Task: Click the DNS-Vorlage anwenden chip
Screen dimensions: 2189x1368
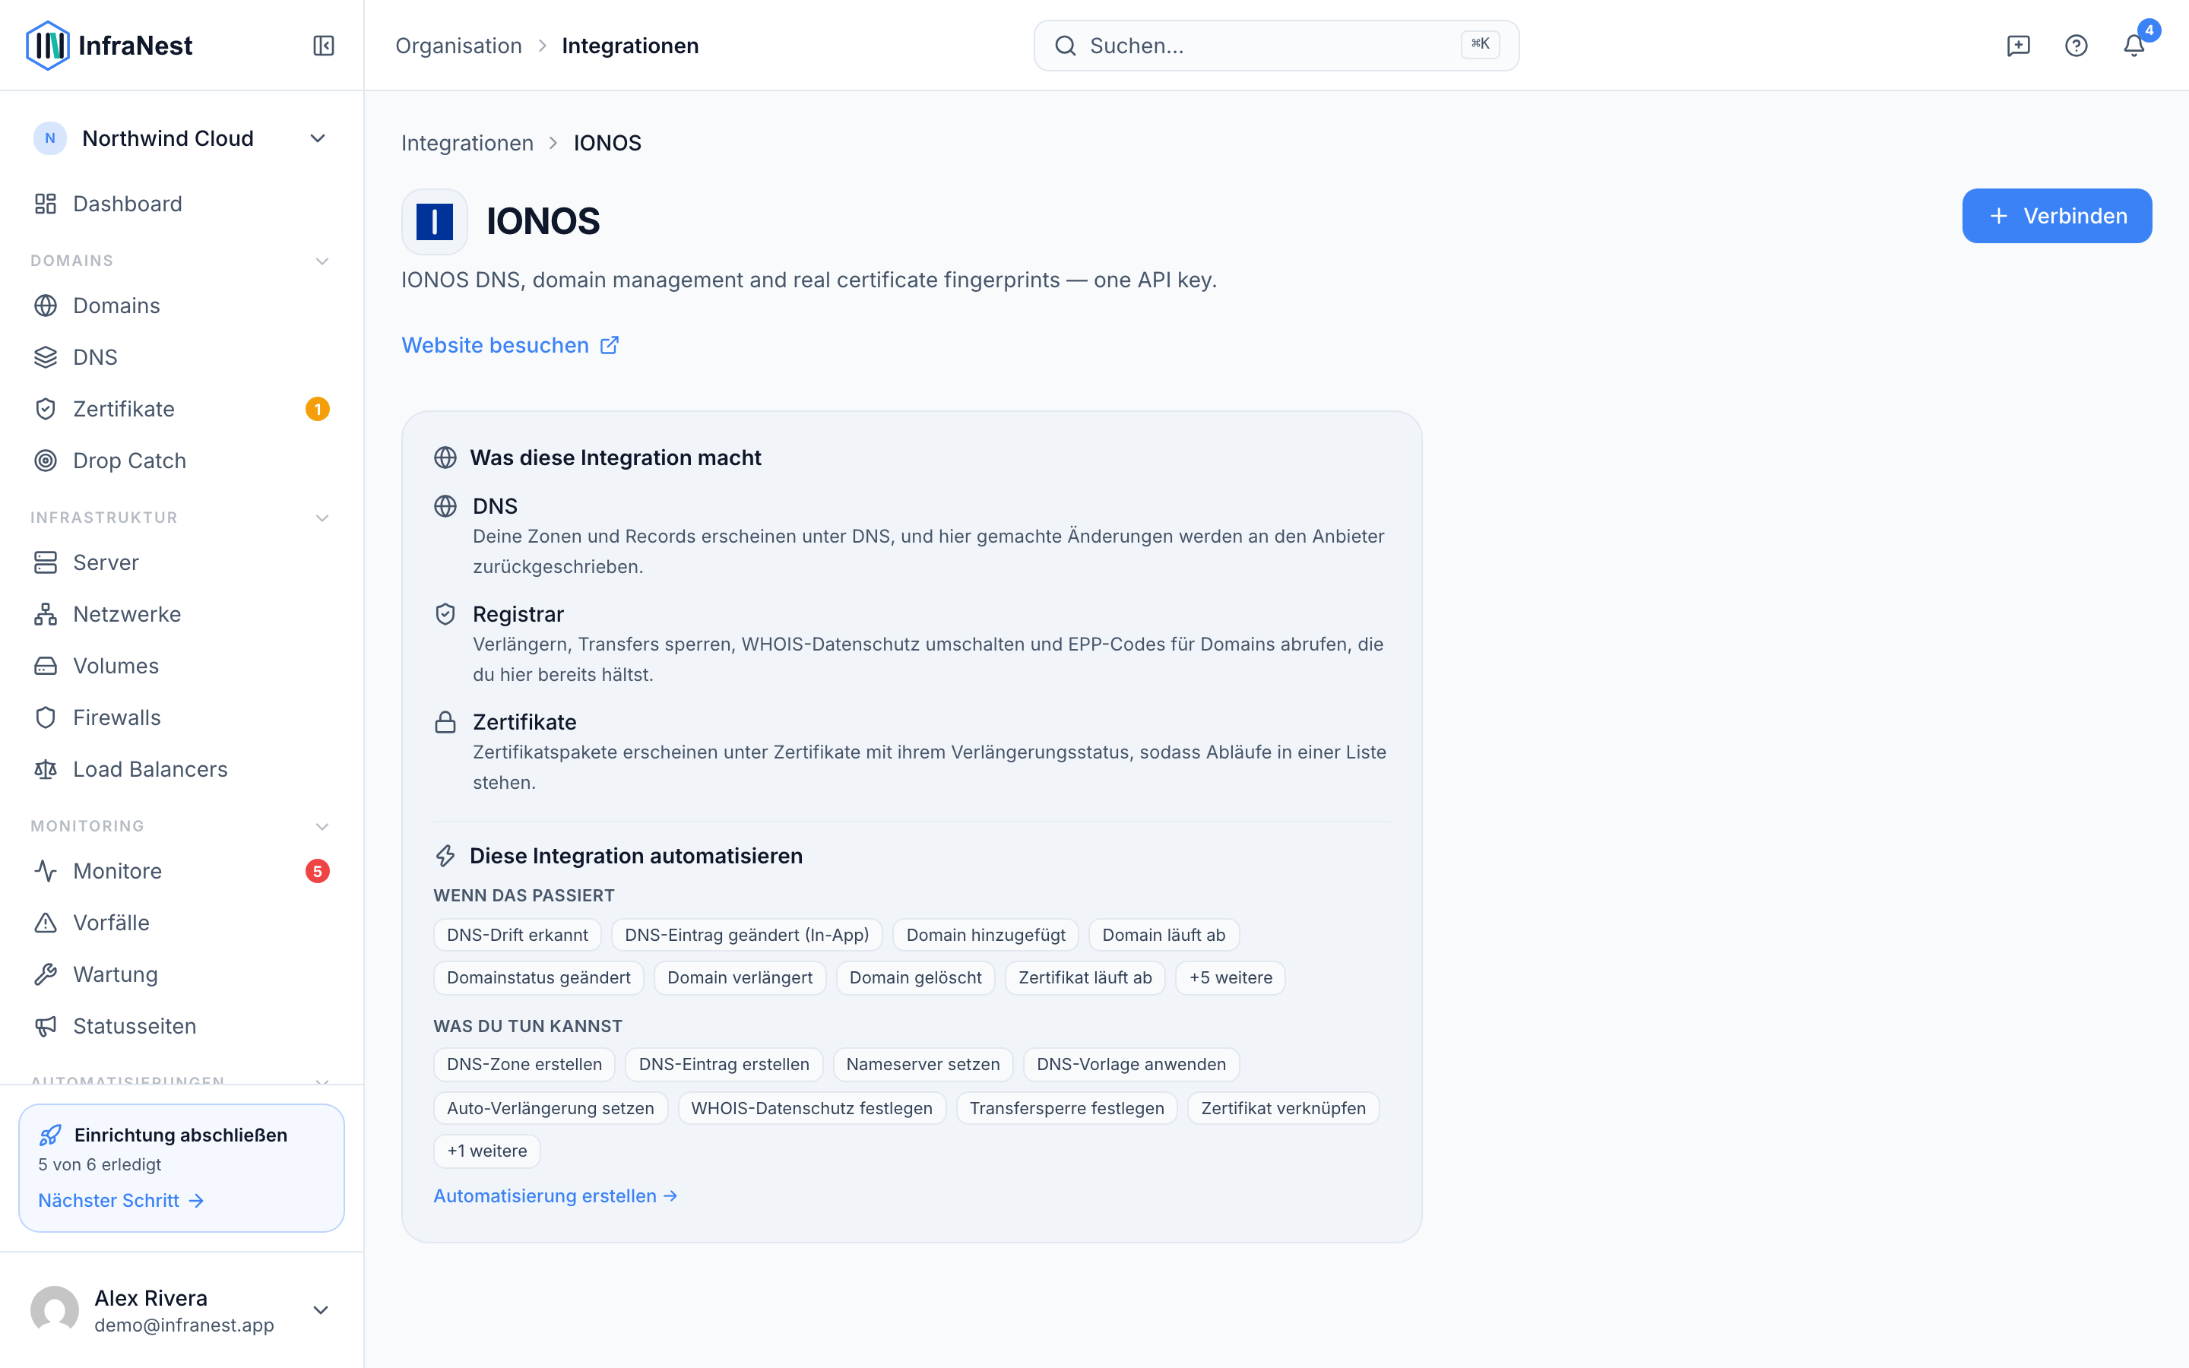Action: pyautogui.click(x=1132, y=1064)
